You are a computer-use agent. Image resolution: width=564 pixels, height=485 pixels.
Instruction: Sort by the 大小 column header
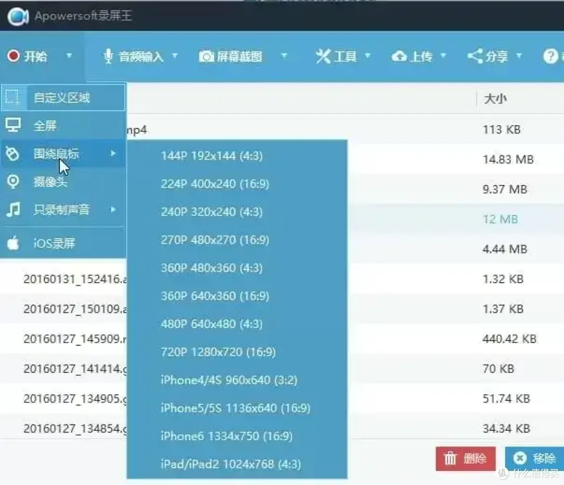click(x=495, y=99)
